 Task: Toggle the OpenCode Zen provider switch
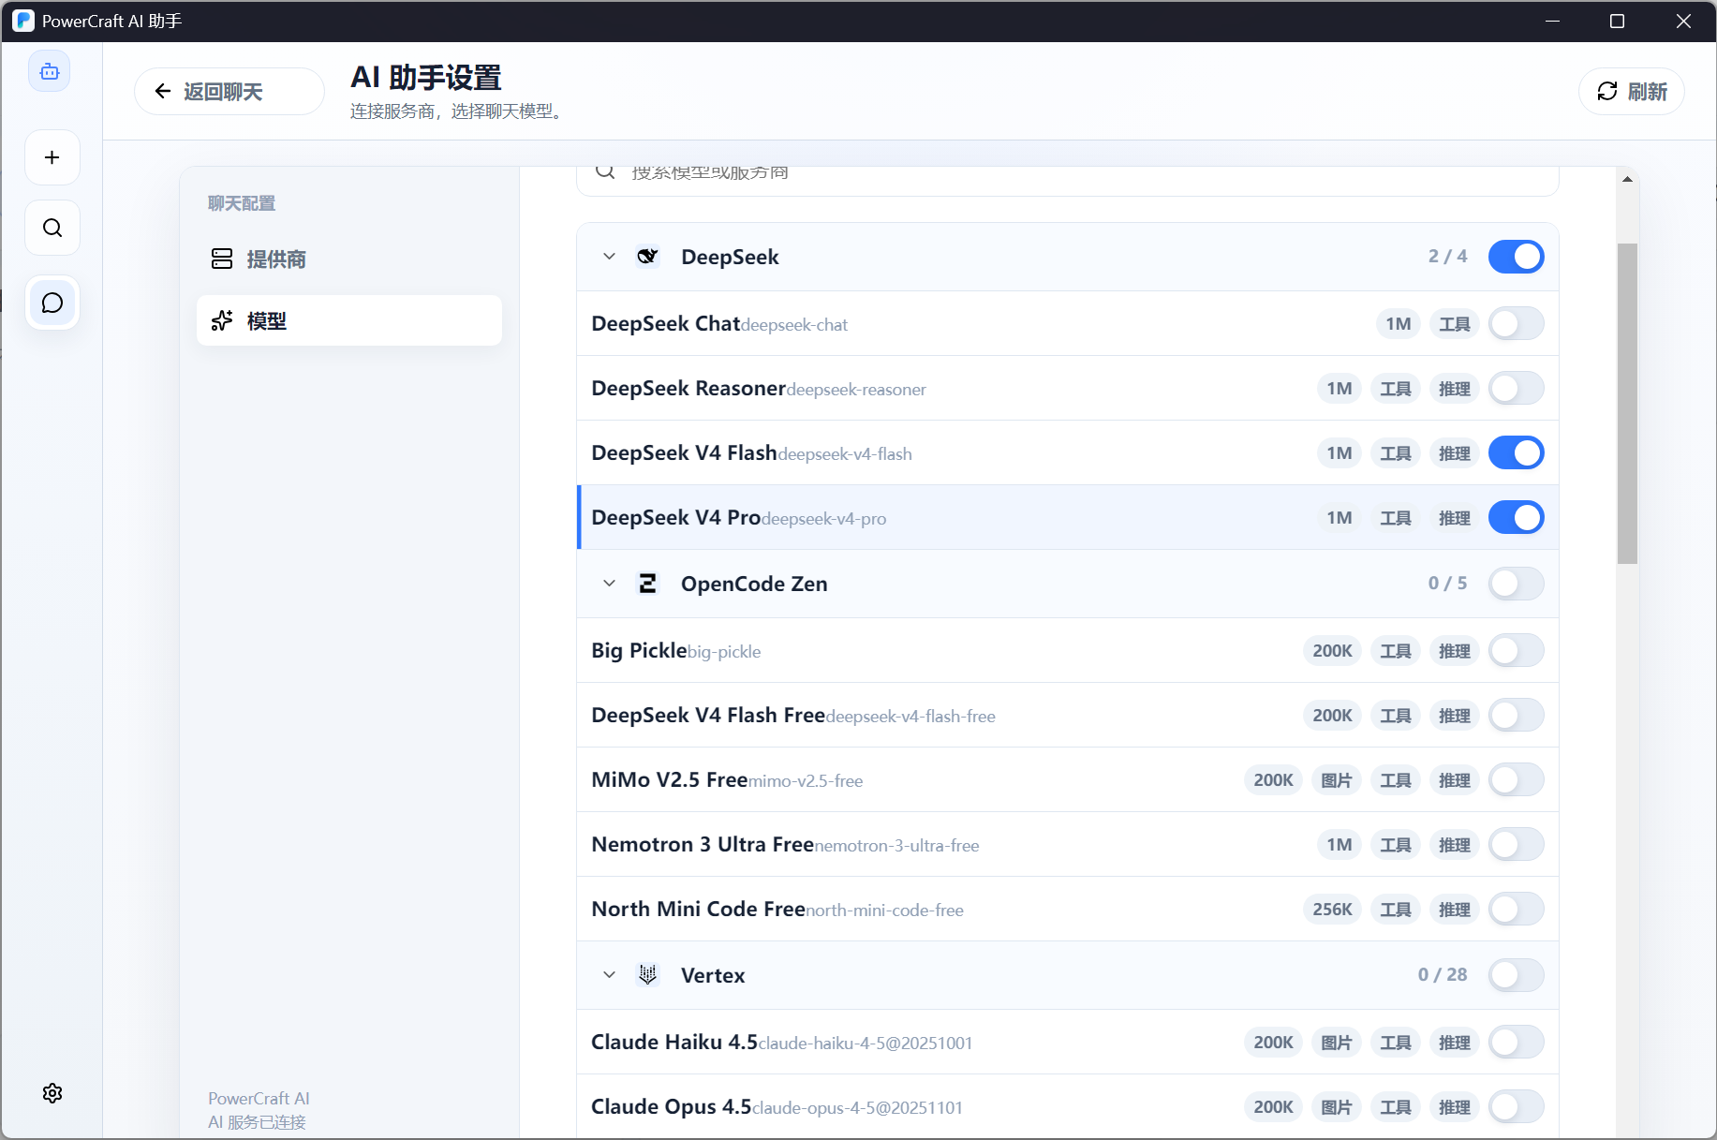pyautogui.click(x=1517, y=584)
